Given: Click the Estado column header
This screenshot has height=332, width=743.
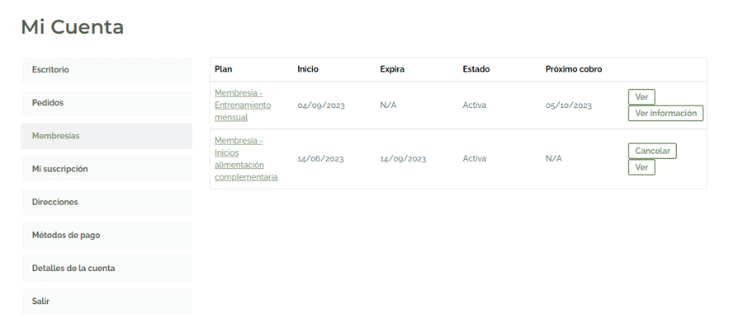Looking at the screenshot, I should click(476, 69).
